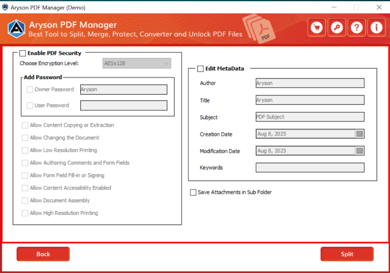Check Allow Content Accessibility Enabled
This screenshot has width=390, height=273.
pos(25,188)
